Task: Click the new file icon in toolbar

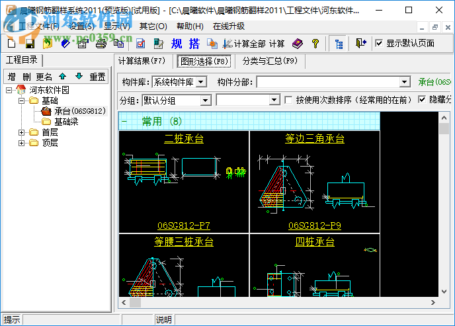Action: coord(12,44)
